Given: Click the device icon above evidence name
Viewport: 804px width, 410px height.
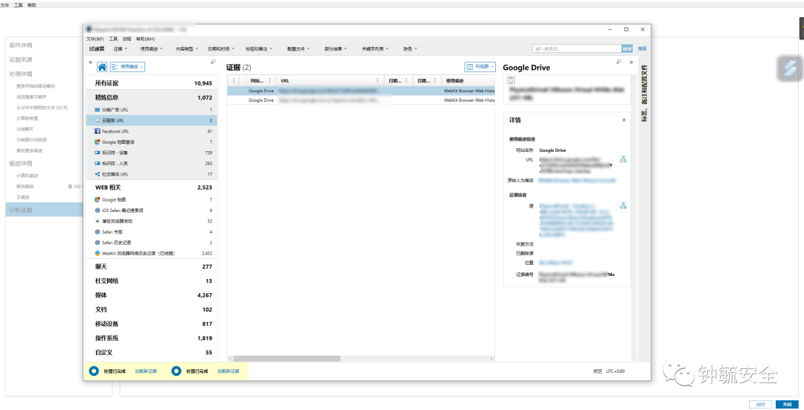Looking at the screenshot, I should [511, 80].
